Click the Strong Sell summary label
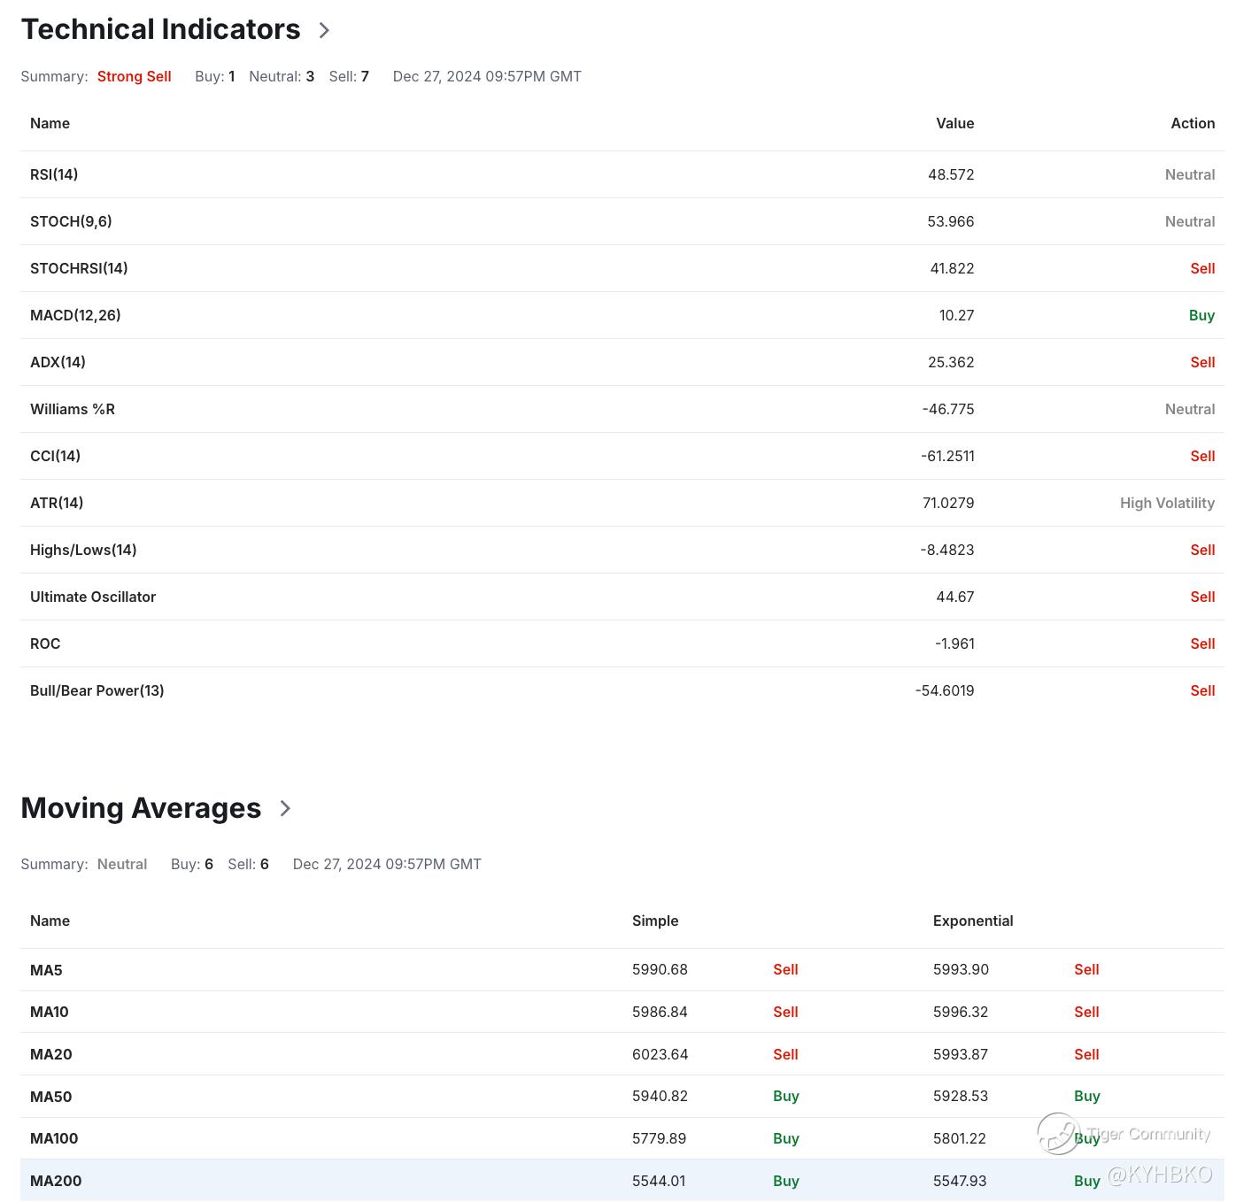The height and width of the screenshot is (1202, 1236). point(134,76)
